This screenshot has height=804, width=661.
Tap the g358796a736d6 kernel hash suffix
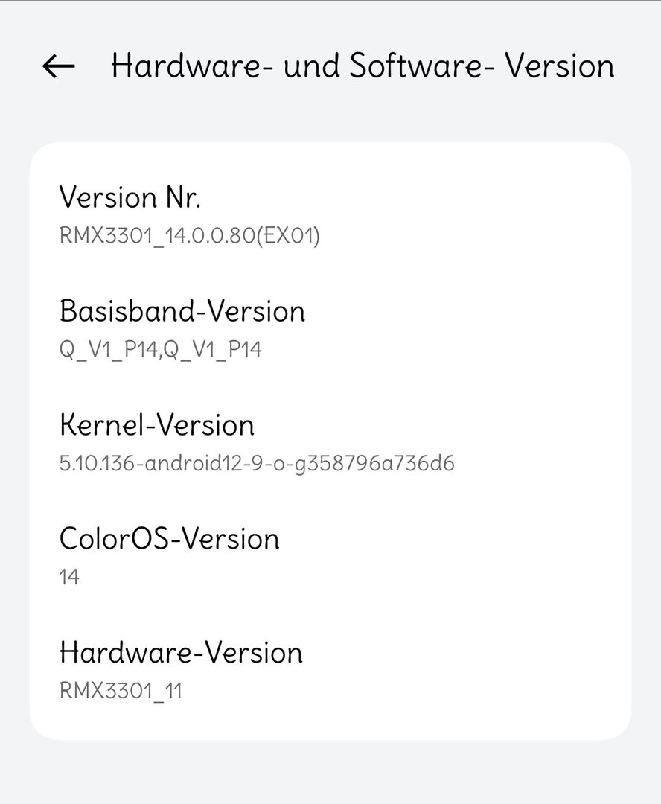click(374, 464)
